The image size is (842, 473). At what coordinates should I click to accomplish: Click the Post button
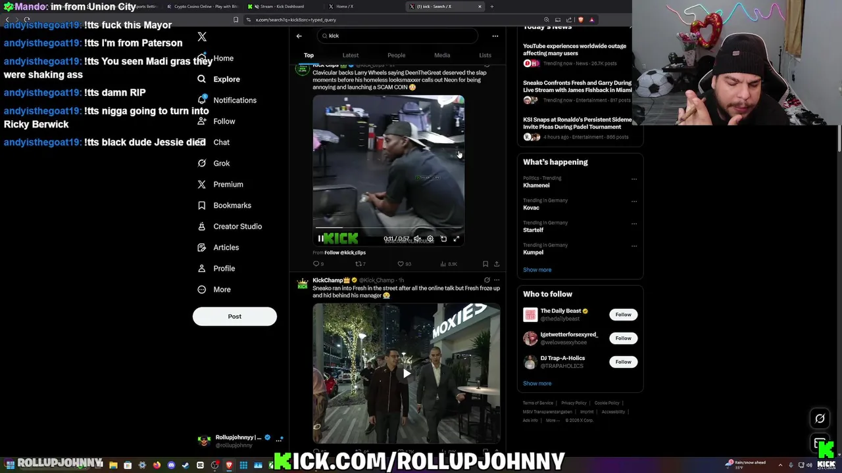pyautogui.click(x=235, y=317)
